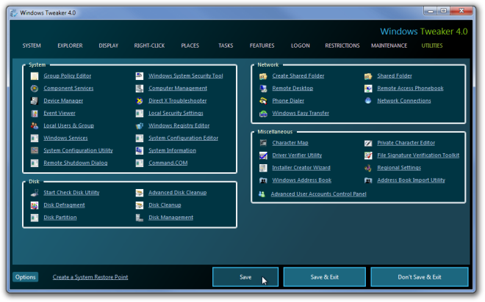
Task: Click the Disk Management icon
Action: pos(140,218)
